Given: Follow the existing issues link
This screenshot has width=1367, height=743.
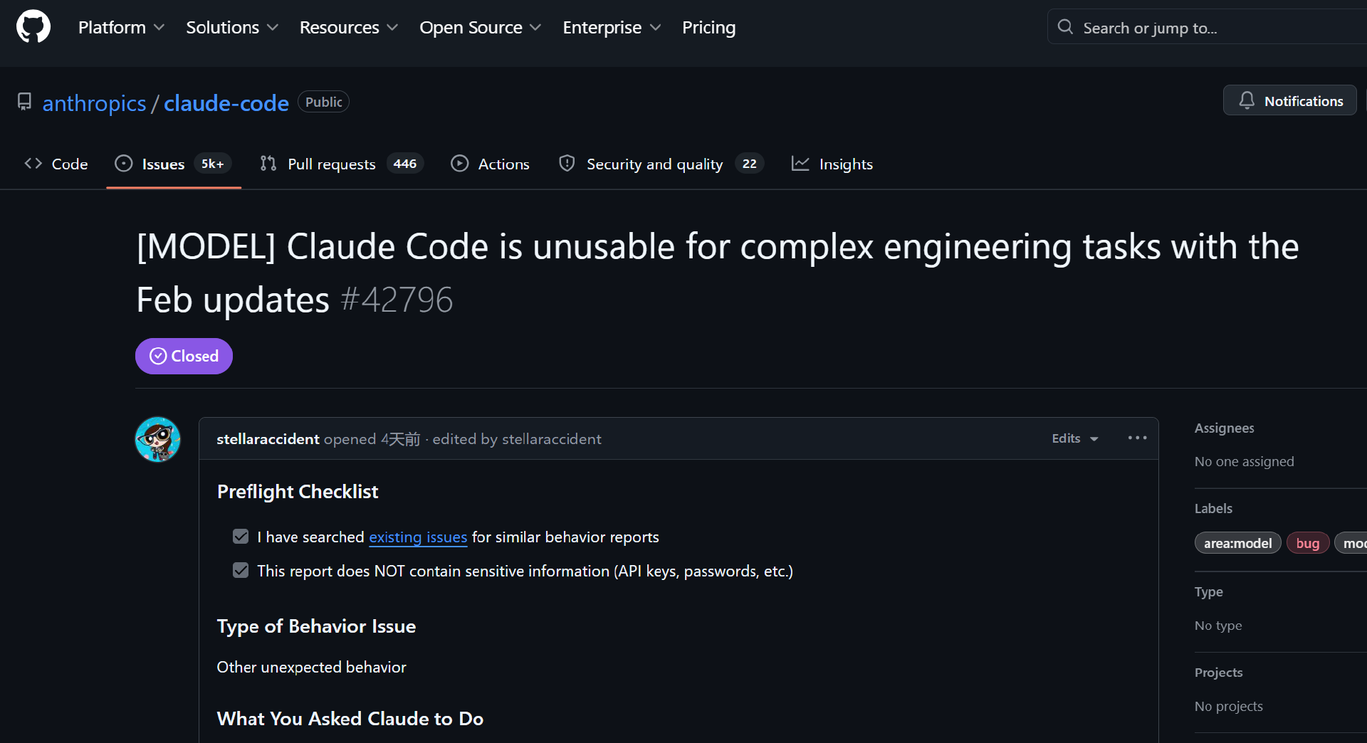Looking at the screenshot, I should click(x=418, y=537).
